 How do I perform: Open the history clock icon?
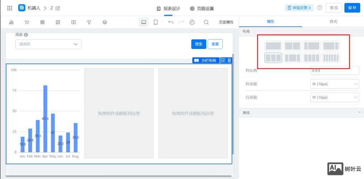tap(192, 22)
